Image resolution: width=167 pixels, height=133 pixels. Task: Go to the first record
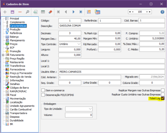[58, 12]
